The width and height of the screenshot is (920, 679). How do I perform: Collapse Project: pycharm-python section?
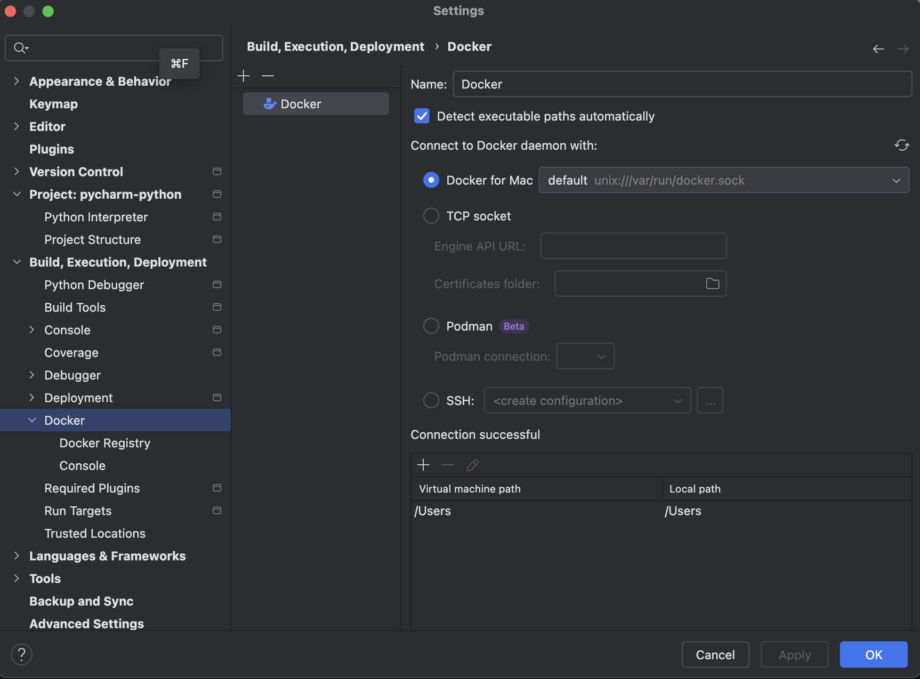pos(16,194)
